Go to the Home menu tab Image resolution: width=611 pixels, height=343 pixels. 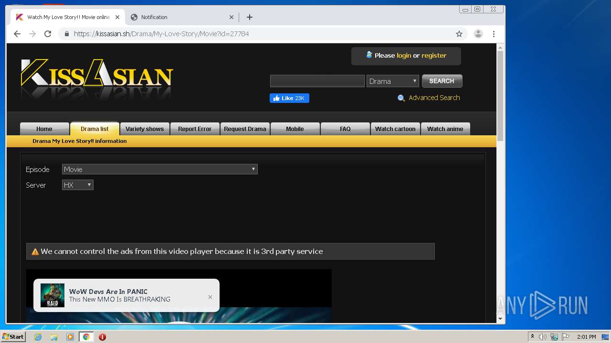(x=44, y=129)
